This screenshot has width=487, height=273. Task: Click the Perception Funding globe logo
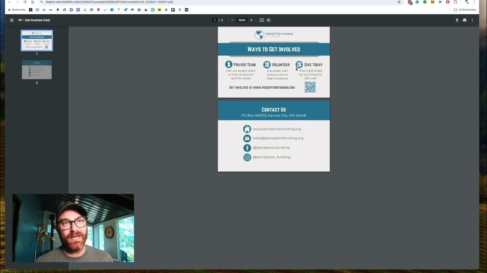tap(259, 35)
